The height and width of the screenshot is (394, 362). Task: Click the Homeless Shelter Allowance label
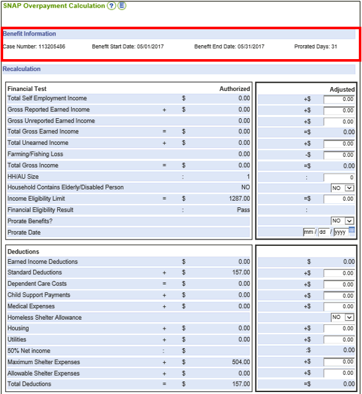[x=44, y=318]
